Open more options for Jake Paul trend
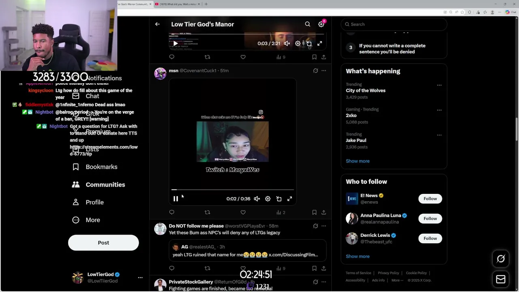This screenshot has height=292, width=519. 439,135
